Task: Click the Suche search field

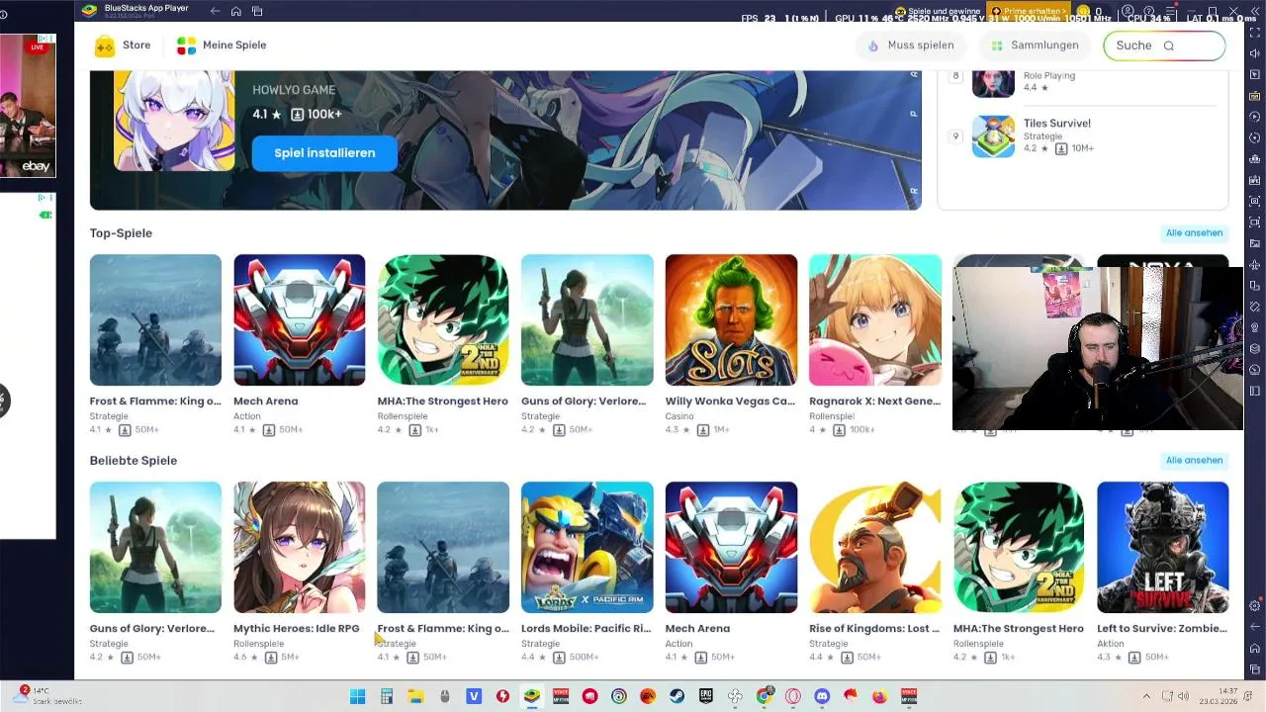Action: coord(1164,45)
